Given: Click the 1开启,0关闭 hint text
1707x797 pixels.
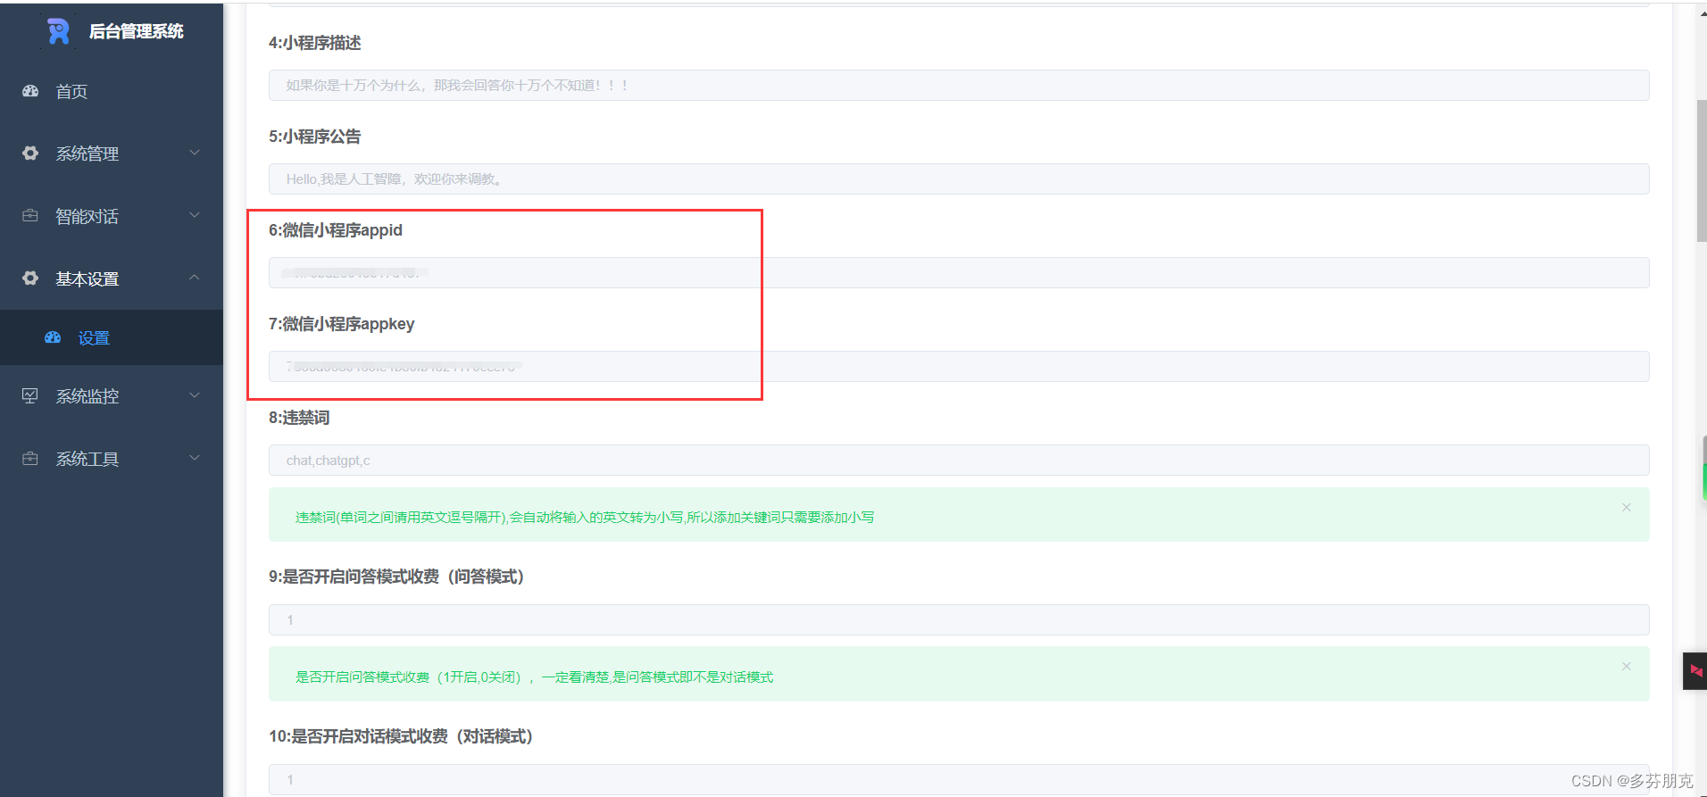Looking at the screenshot, I should point(534,677).
